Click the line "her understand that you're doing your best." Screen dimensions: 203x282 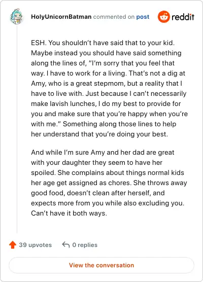click(99, 134)
